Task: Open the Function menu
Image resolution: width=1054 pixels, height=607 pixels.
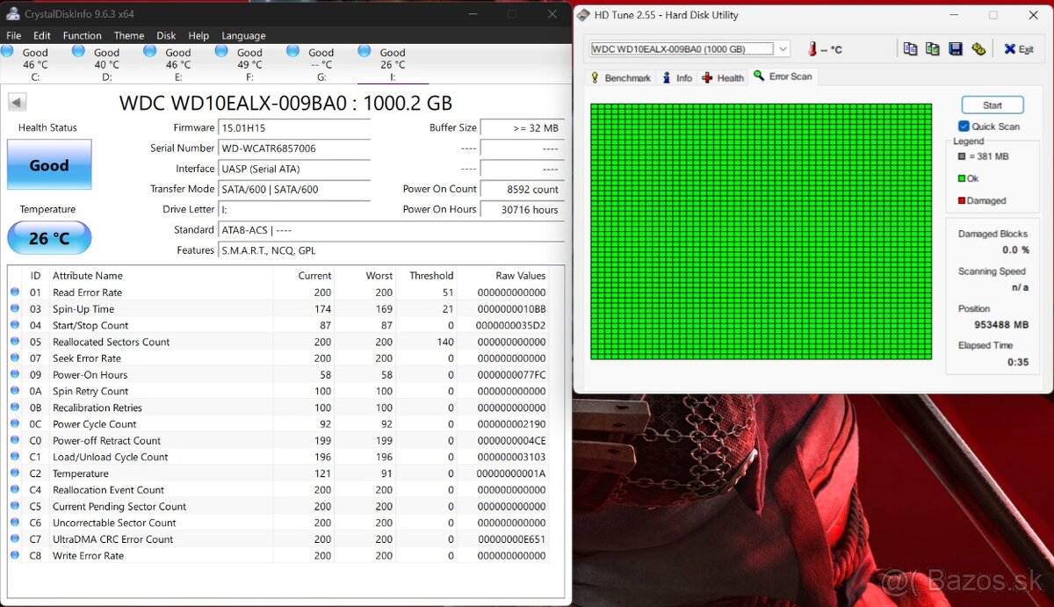Action: coord(83,36)
